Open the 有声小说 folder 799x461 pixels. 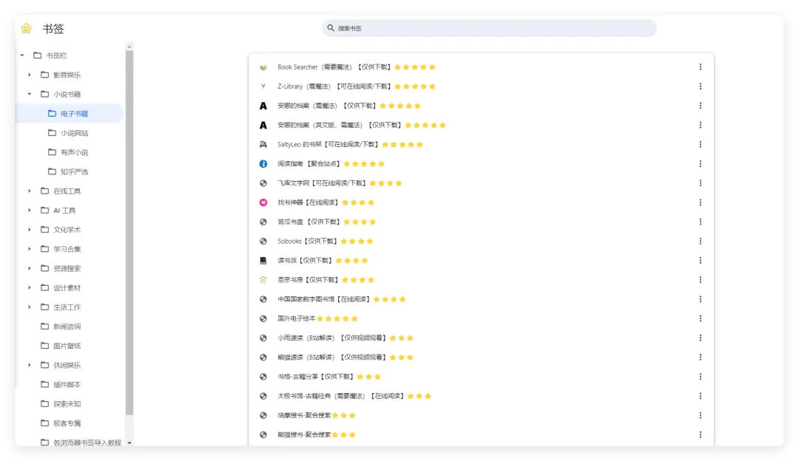click(x=70, y=152)
